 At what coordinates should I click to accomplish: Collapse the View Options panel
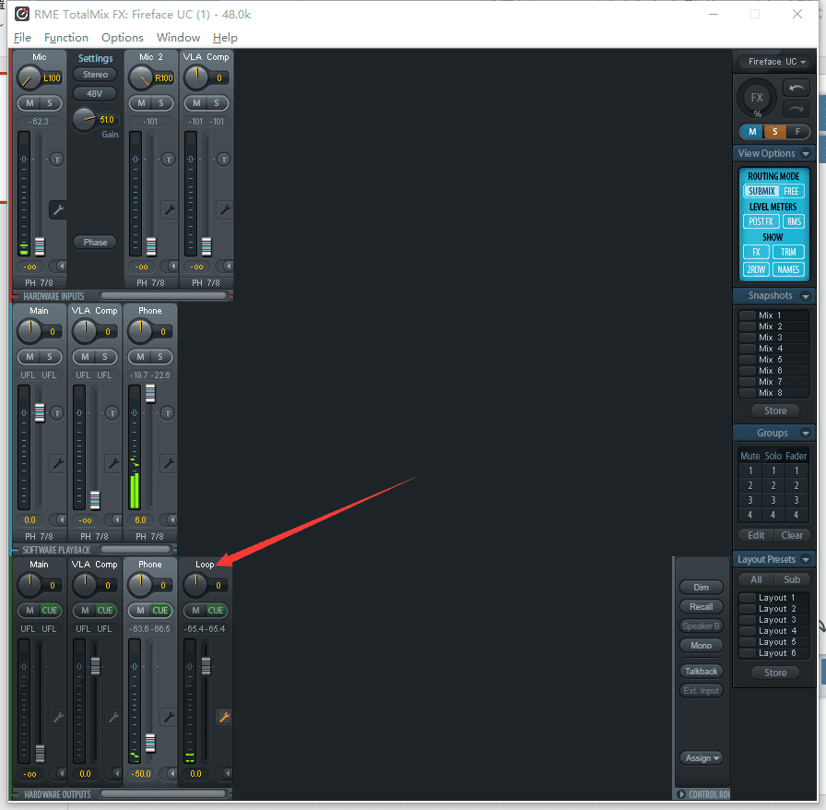click(806, 154)
